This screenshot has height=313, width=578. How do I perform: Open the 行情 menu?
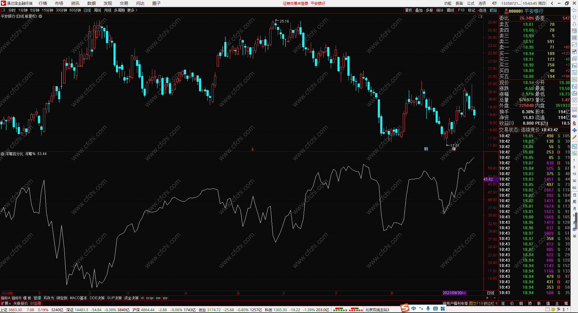(43, 3)
